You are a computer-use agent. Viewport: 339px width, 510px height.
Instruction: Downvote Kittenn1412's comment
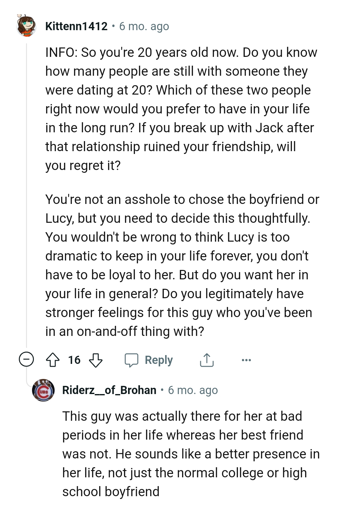[96, 360]
